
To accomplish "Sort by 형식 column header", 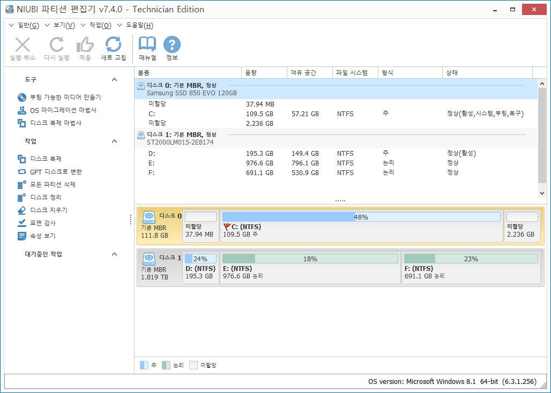I will point(410,73).
